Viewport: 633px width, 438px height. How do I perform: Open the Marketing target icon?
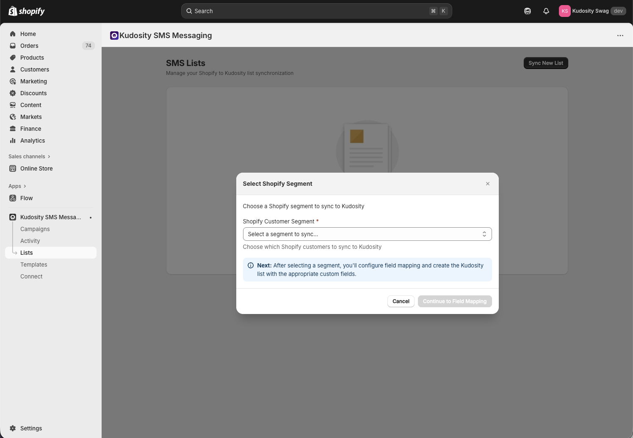(x=13, y=81)
